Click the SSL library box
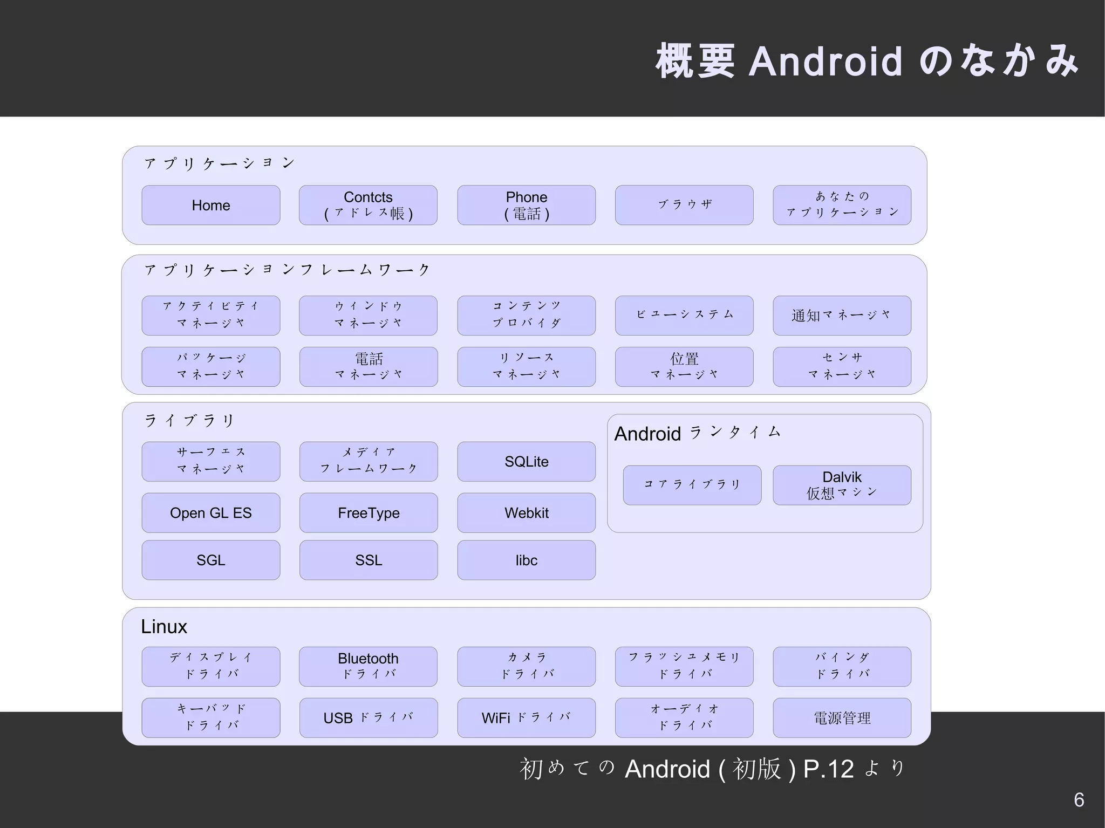Image resolution: width=1105 pixels, height=828 pixels. coord(369,560)
